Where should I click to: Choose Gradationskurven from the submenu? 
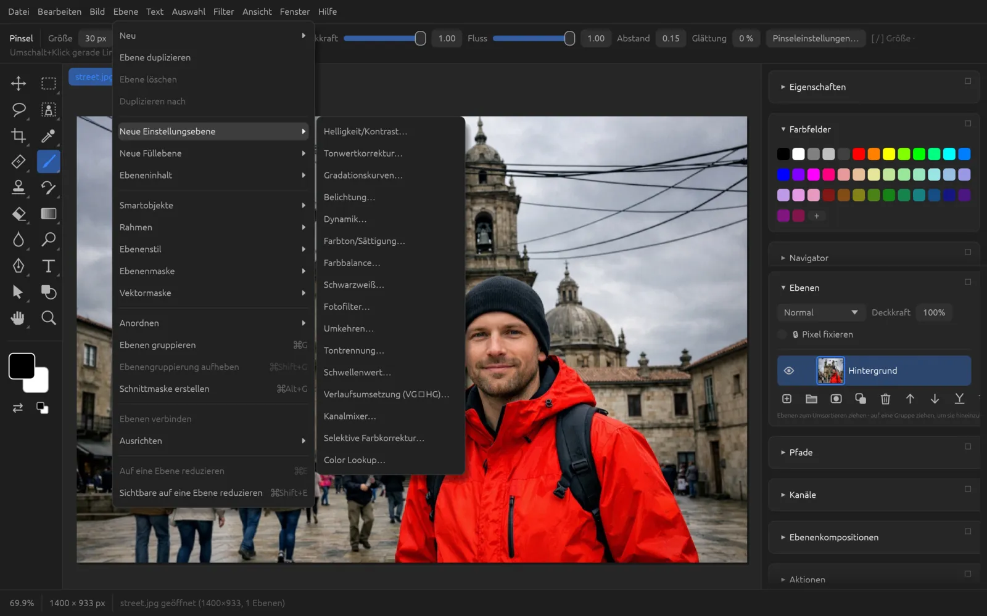click(x=363, y=176)
